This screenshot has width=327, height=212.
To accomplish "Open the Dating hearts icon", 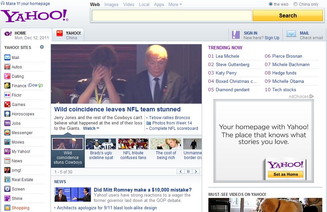I will [x=7, y=76].
